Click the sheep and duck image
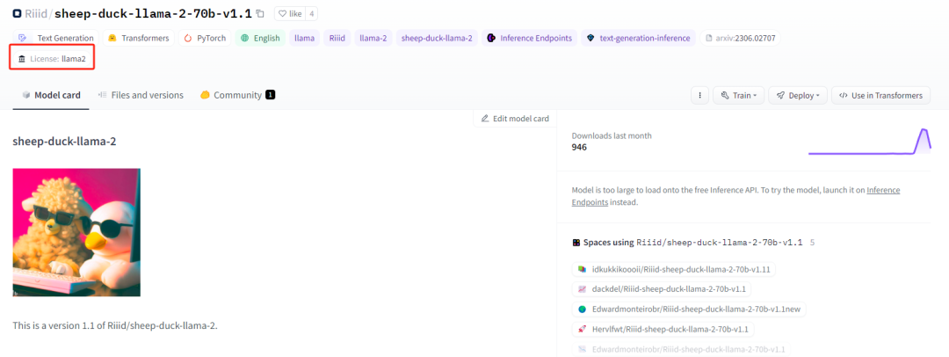Viewport: 949px width, 357px height. pos(76,232)
